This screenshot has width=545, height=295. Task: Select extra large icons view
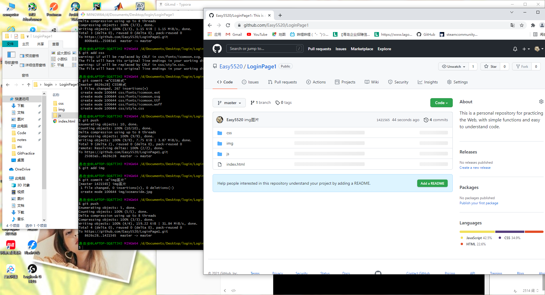(x=61, y=53)
